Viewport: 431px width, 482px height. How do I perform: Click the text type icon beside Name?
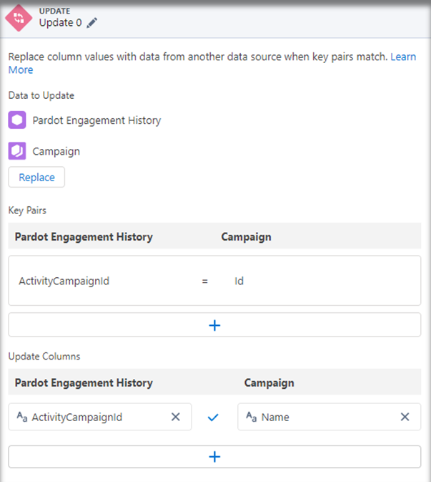point(250,417)
